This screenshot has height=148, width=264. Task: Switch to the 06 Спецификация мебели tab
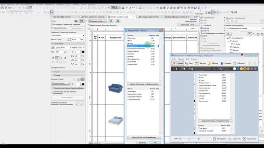click(x=149, y=17)
